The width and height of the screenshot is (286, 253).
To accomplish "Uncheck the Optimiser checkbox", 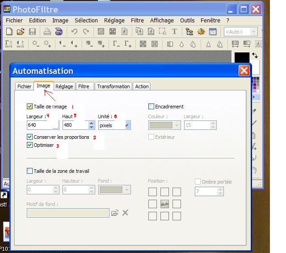I will coord(29,145).
